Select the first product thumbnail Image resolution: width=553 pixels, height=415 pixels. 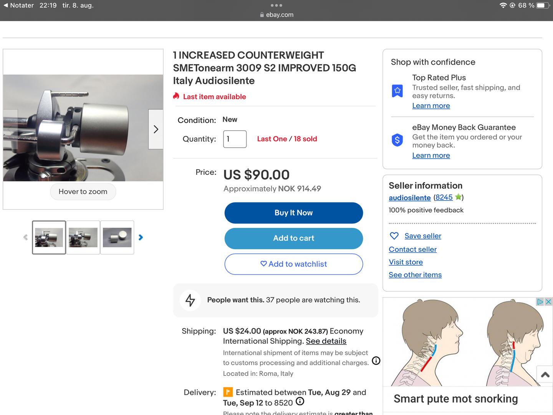pos(49,237)
